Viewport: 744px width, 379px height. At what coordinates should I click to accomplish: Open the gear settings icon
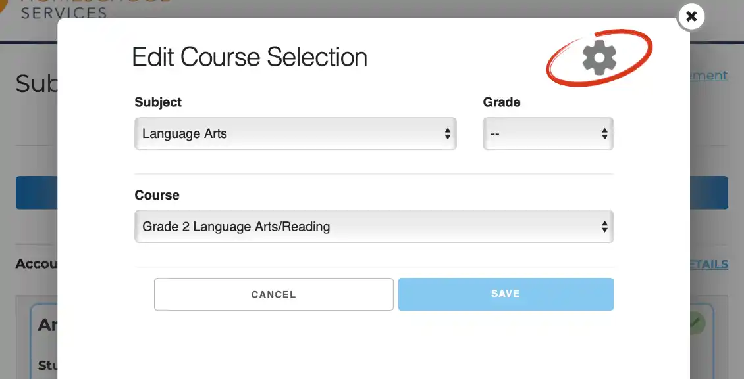(599, 57)
